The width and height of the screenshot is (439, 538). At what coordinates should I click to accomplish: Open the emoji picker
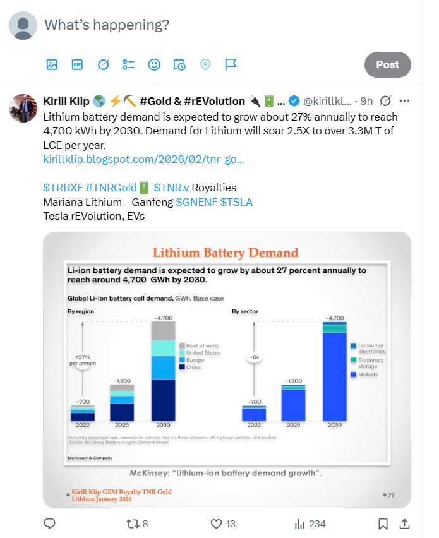[x=154, y=64]
